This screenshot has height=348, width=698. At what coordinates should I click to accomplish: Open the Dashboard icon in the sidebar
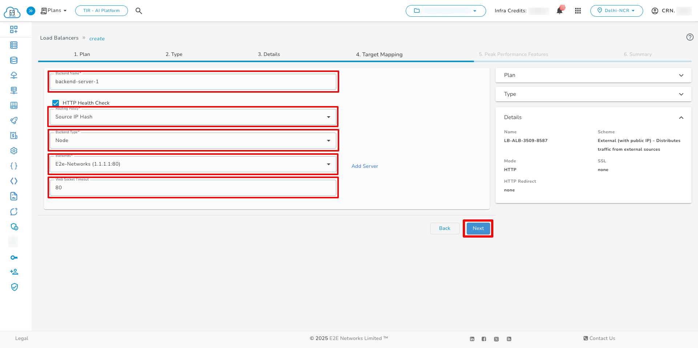14,29
